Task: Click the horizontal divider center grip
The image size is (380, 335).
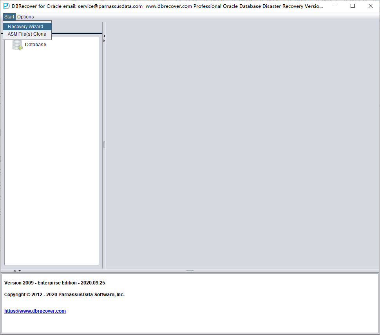Action: pyautogui.click(x=190, y=270)
